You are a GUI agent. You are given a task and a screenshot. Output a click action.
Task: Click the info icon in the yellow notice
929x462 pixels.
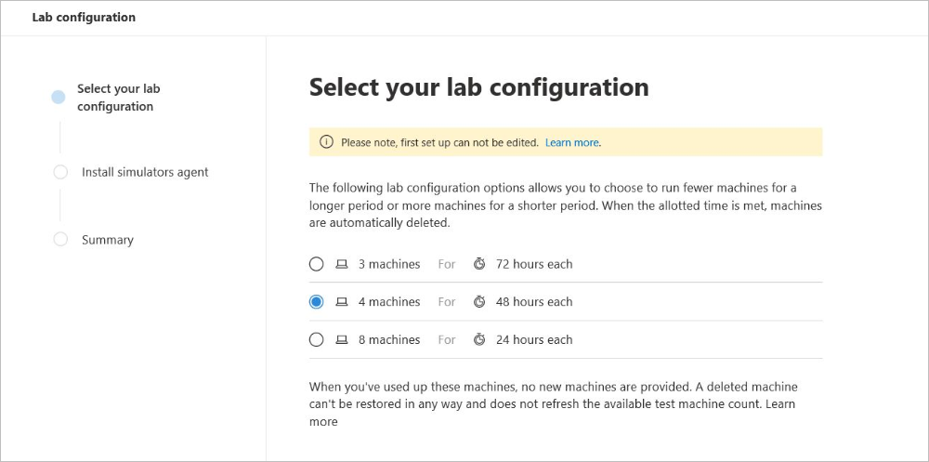(x=326, y=142)
